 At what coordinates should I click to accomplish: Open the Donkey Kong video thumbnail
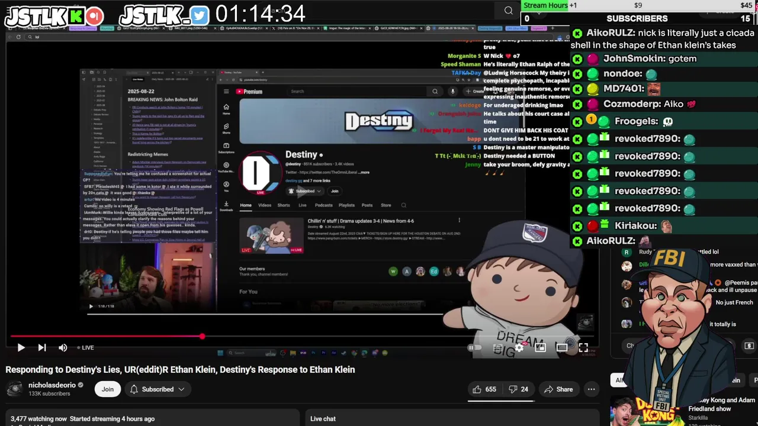647,411
